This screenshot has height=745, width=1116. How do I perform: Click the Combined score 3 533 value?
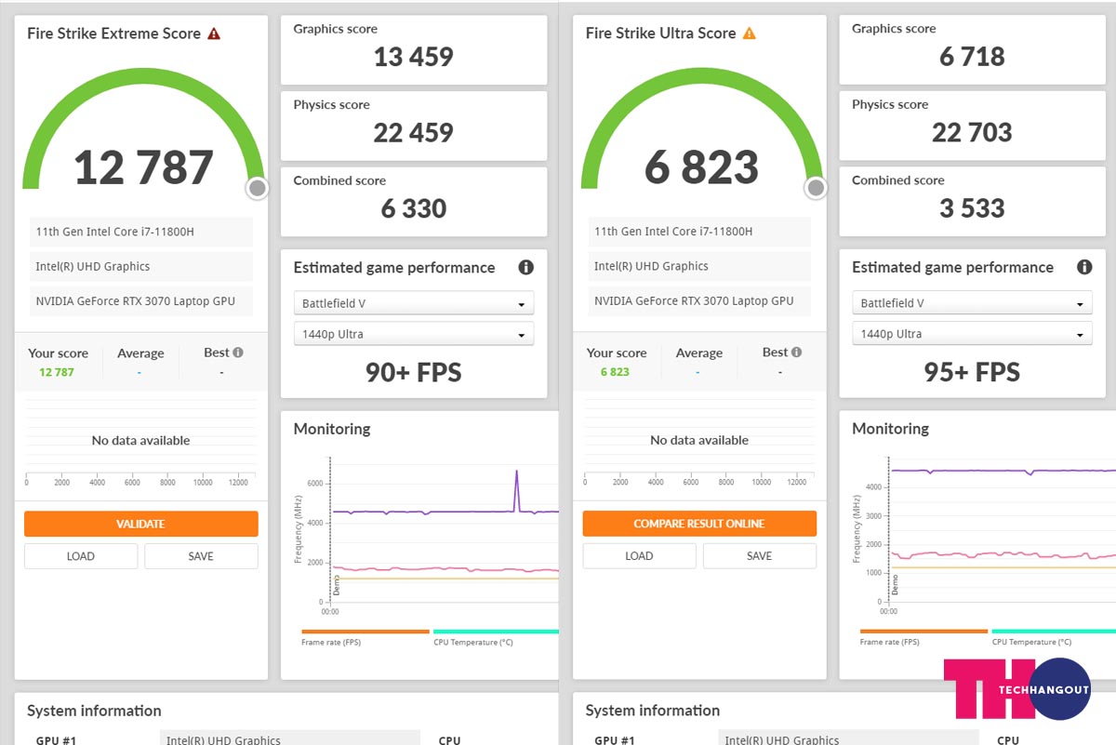pos(972,208)
